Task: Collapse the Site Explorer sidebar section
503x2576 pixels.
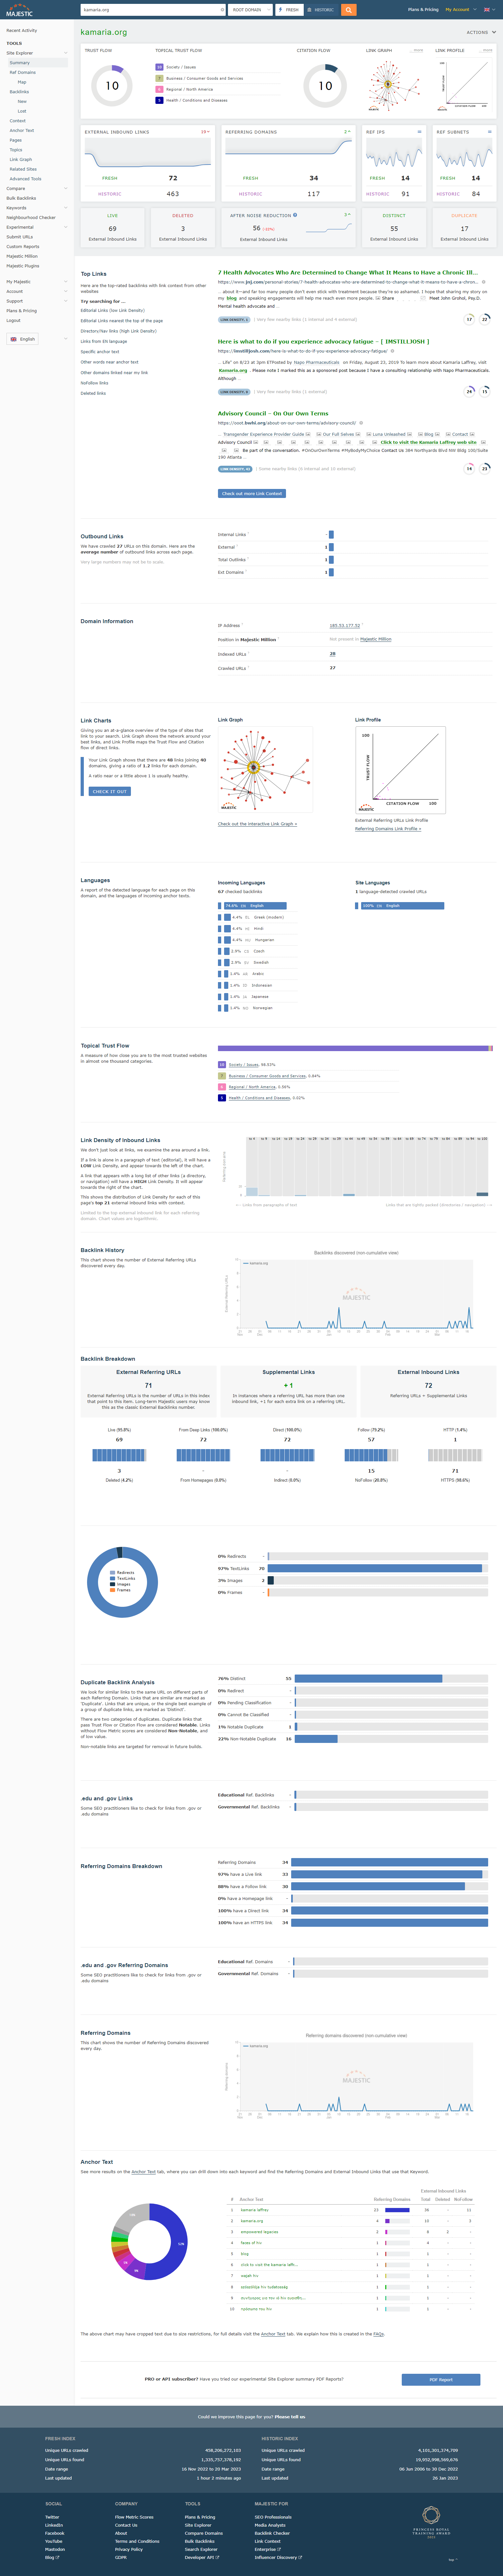Action: click(x=66, y=53)
